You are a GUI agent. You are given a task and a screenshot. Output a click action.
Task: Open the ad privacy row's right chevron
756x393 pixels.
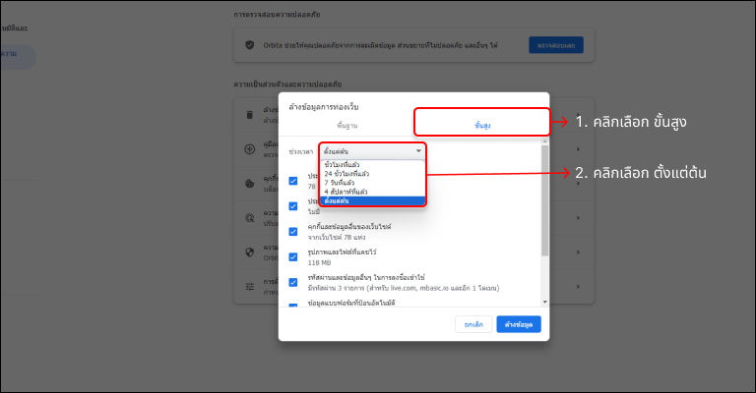578,218
